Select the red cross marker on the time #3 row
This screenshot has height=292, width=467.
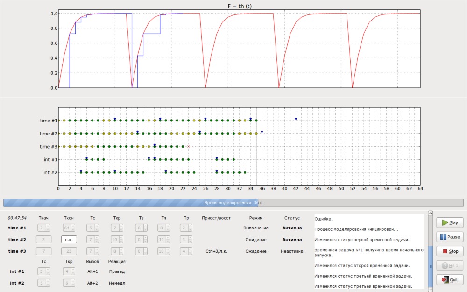[188, 146]
